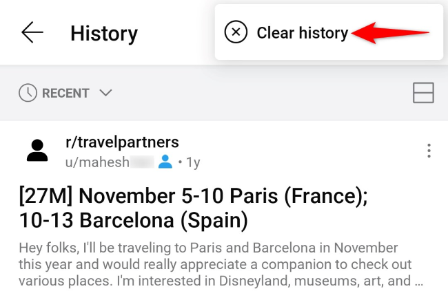Open the three-dot post options menu
Screen dimensions: 448x291
pyautogui.click(x=429, y=151)
